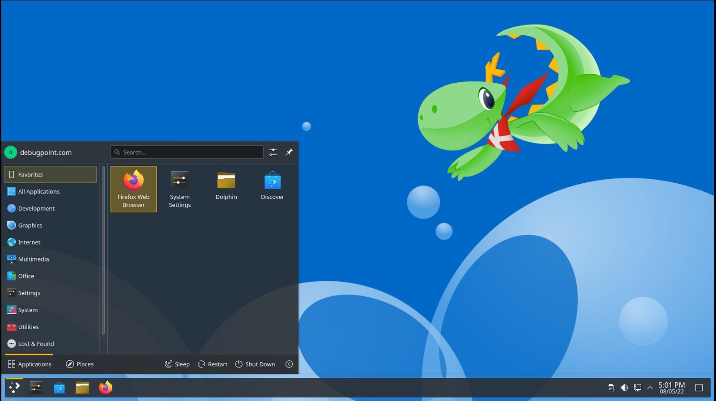
Task: Open the Lost & Found category
Action: 50,344
